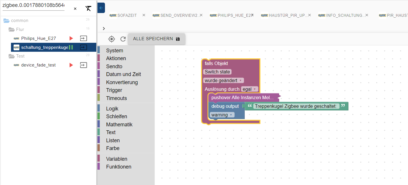Open device_fade_test instance selector icon

pos(83,65)
